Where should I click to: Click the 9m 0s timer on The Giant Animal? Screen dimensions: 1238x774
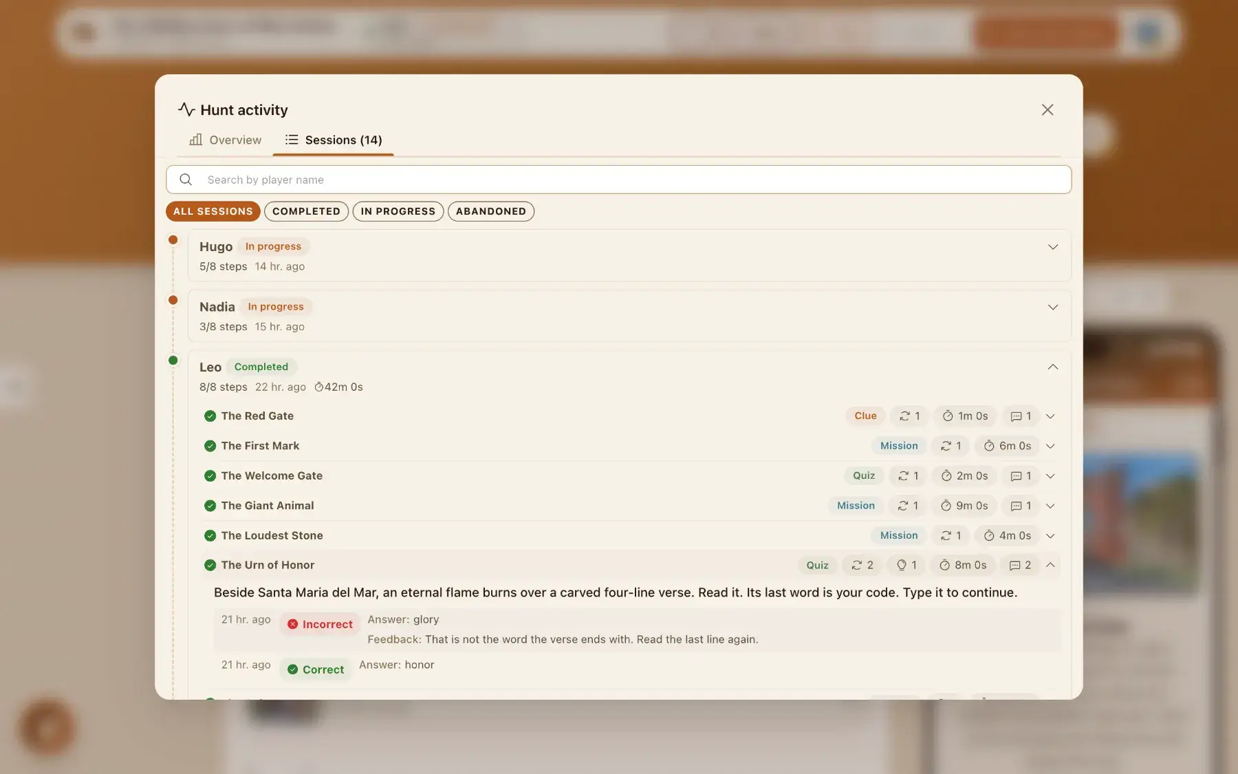[964, 506]
